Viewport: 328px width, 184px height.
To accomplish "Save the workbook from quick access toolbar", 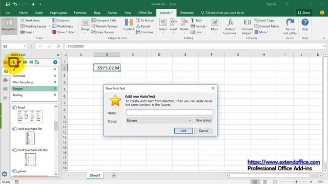I will pyautogui.click(x=8, y=4).
